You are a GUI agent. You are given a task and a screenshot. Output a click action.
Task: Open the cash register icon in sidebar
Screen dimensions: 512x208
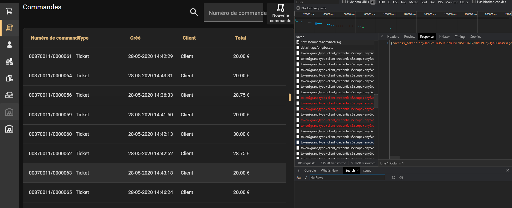9,62
